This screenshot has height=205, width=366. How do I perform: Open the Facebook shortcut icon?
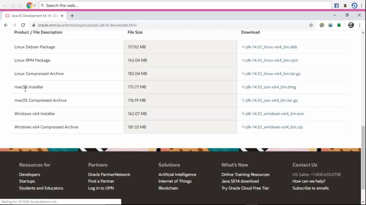pos(337,5)
